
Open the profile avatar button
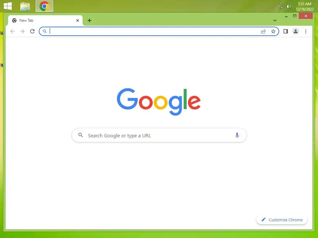(296, 31)
